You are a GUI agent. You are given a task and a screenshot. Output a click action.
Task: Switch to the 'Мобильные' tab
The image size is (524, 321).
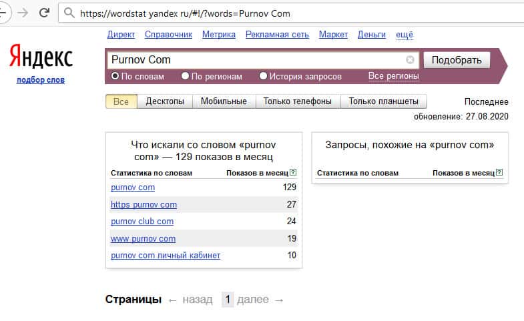(x=225, y=101)
